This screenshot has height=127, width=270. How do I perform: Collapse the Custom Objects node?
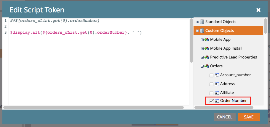click(x=197, y=31)
